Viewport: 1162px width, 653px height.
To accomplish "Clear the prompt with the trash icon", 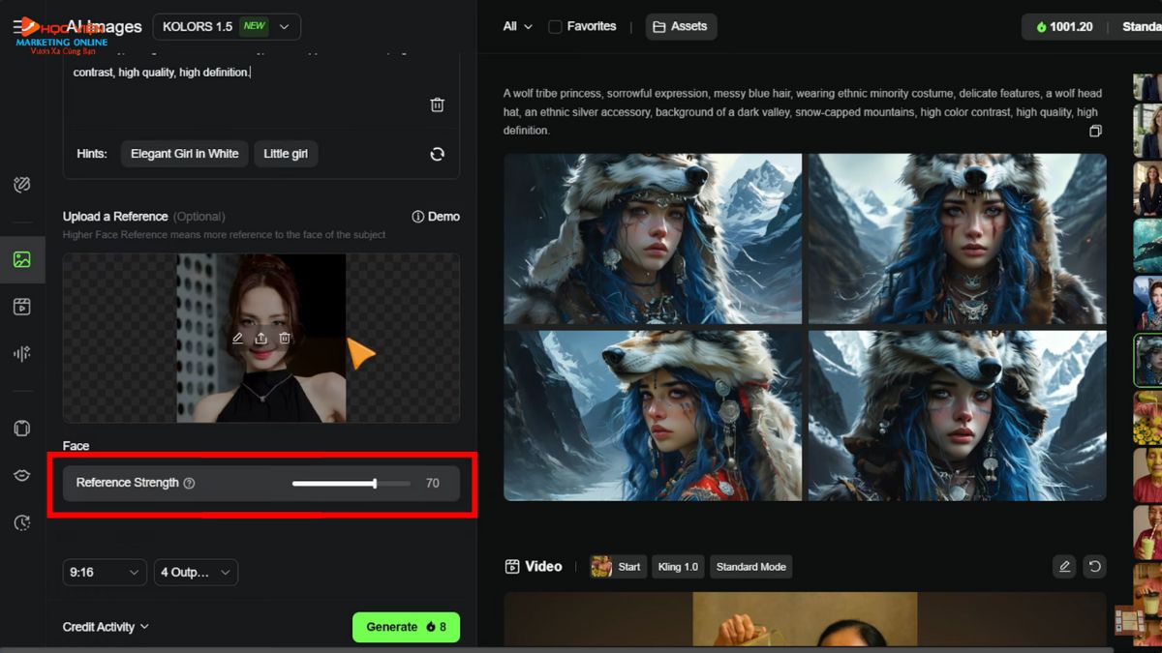I will (437, 104).
